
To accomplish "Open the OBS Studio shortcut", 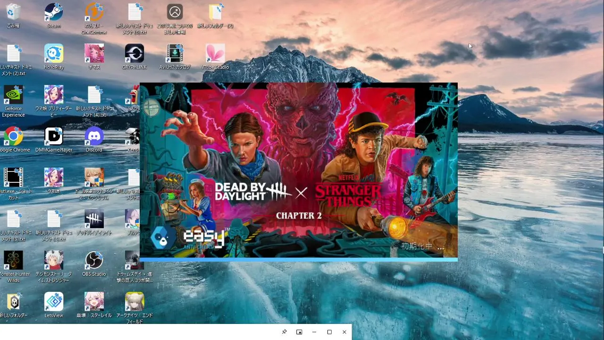I will pyautogui.click(x=94, y=264).
